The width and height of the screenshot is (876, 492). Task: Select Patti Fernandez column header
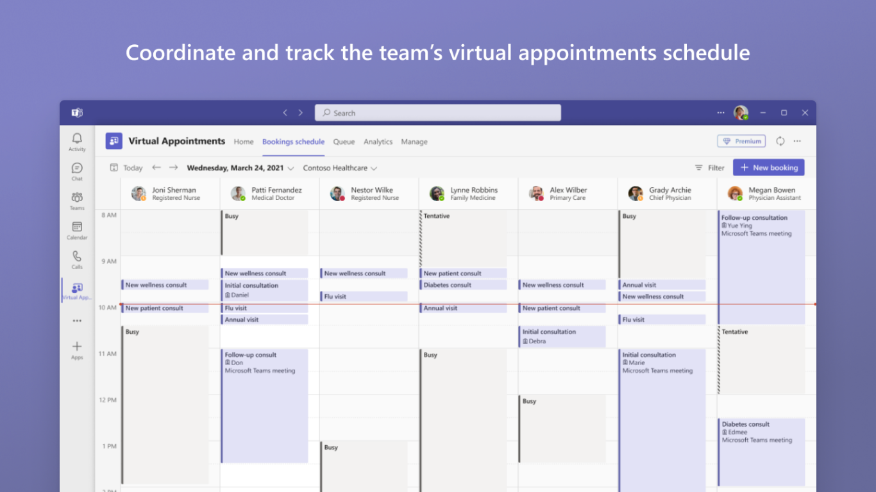(x=269, y=193)
